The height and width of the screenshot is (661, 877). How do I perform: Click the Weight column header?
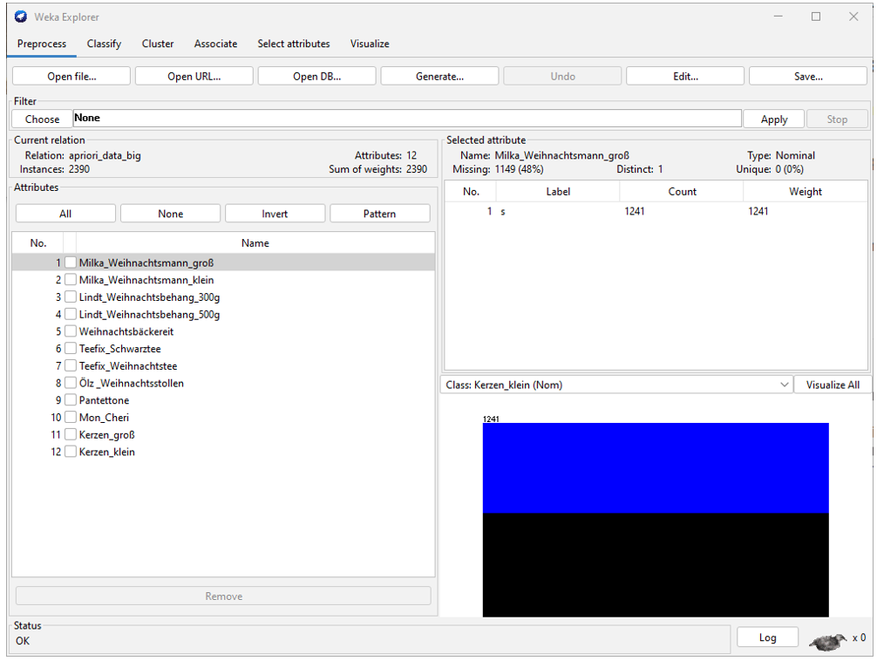tap(806, 192)
